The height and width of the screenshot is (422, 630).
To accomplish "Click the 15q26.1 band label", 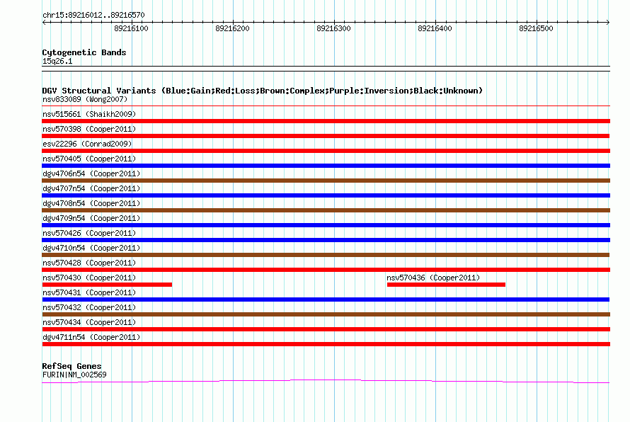I will pos(57,61).
